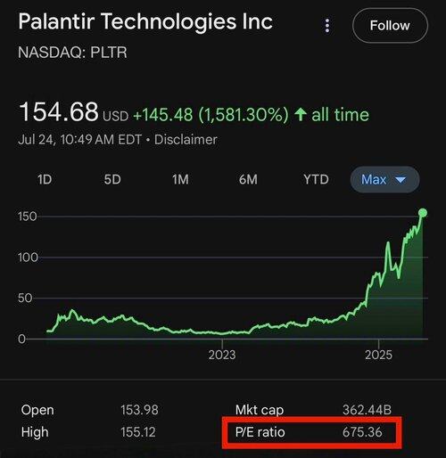
Task: Click the Mkt cap value 362.44B
Action: [367, 410]
